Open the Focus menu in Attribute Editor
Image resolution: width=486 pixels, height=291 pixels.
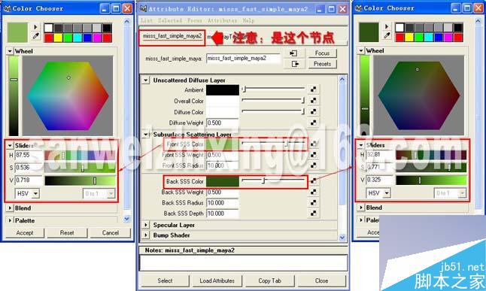point(195,20)
